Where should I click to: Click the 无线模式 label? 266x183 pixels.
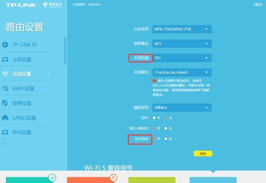click(x=141, y=72)
